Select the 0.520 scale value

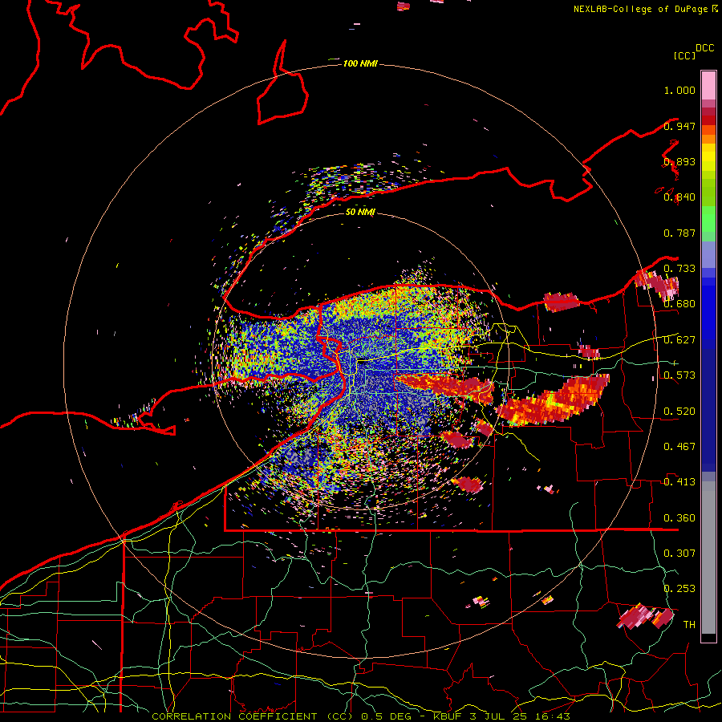click(x=679, y=412)
